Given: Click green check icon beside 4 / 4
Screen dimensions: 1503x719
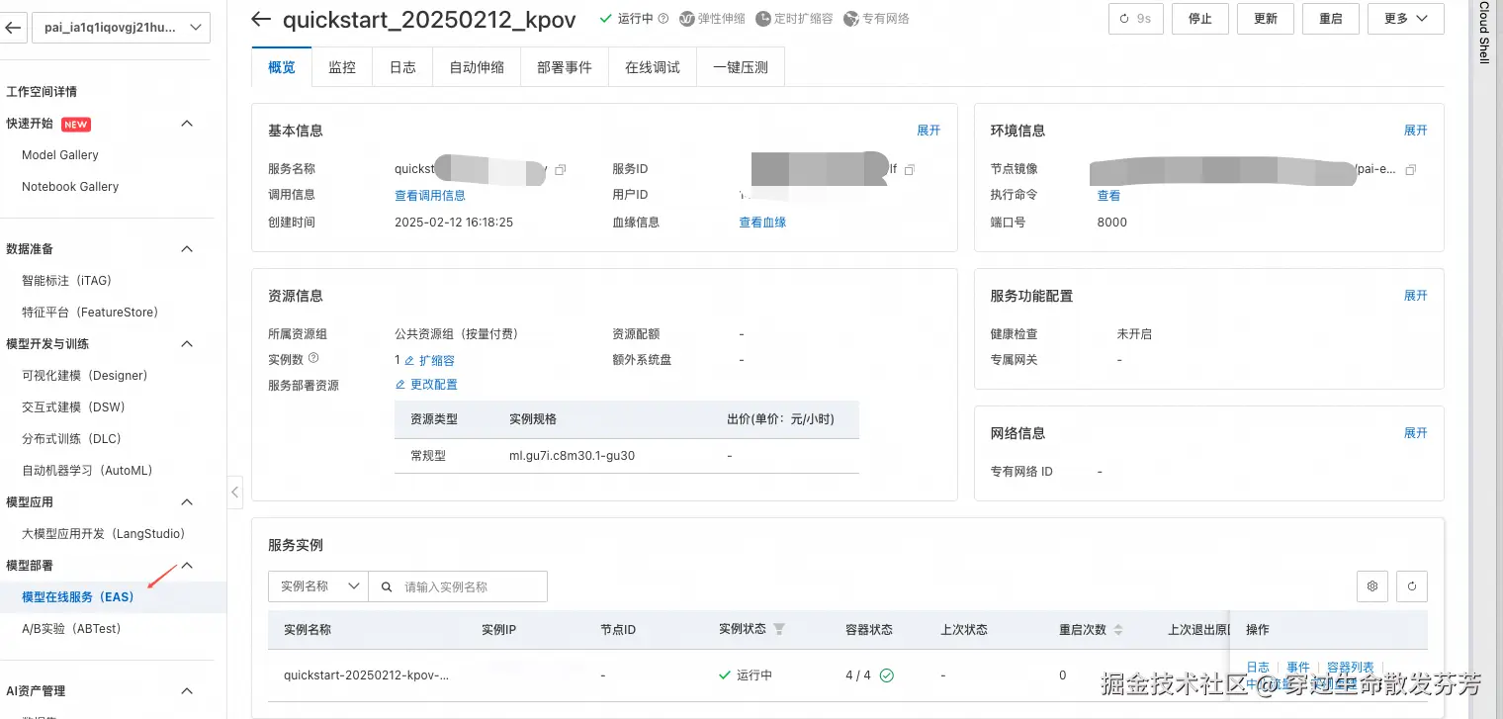Looking at the screenshot, I should pos(887,675).
